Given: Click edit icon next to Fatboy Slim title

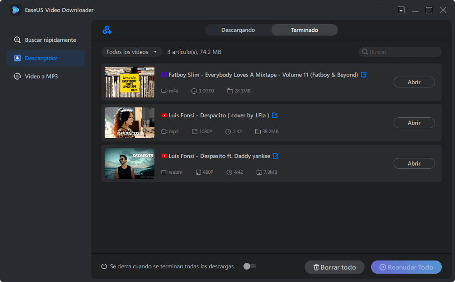Looking at the screenshot, I should [x=364, y=75].
